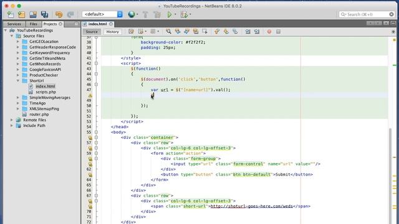The height and width of the screenshot is (224, 399).
Task: Click the Undo toolbar icon
Action: (59, 14)
